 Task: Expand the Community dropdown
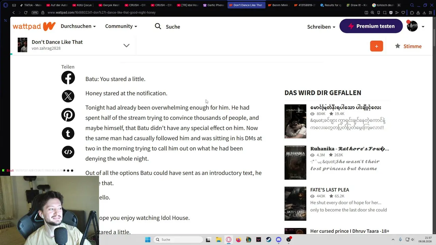(121, 26)
